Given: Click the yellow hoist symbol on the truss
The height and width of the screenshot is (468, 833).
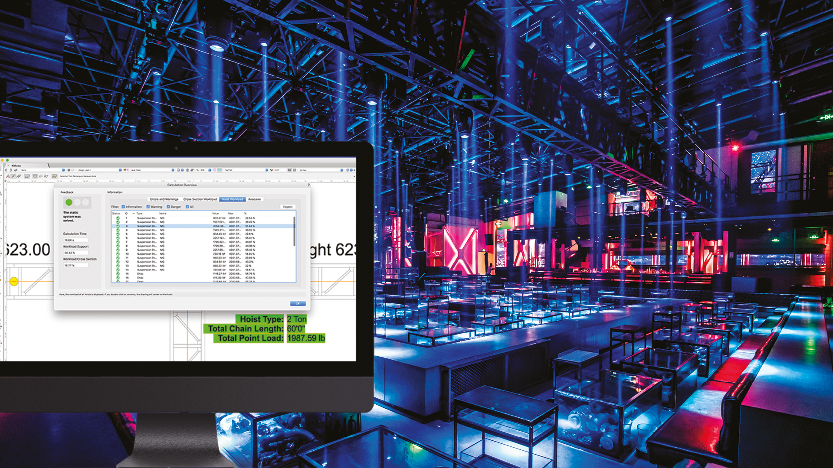Looking at the screenshot, I should pyautogui.click(x=14, y=281).
